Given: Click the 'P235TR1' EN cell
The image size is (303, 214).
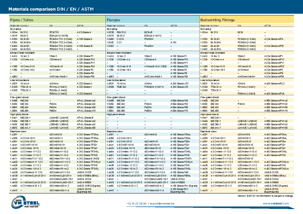Looking at the screenshot, I should [54, 33].
